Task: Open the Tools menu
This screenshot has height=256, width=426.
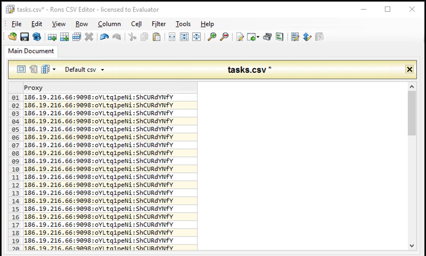Action: [183, 24]
